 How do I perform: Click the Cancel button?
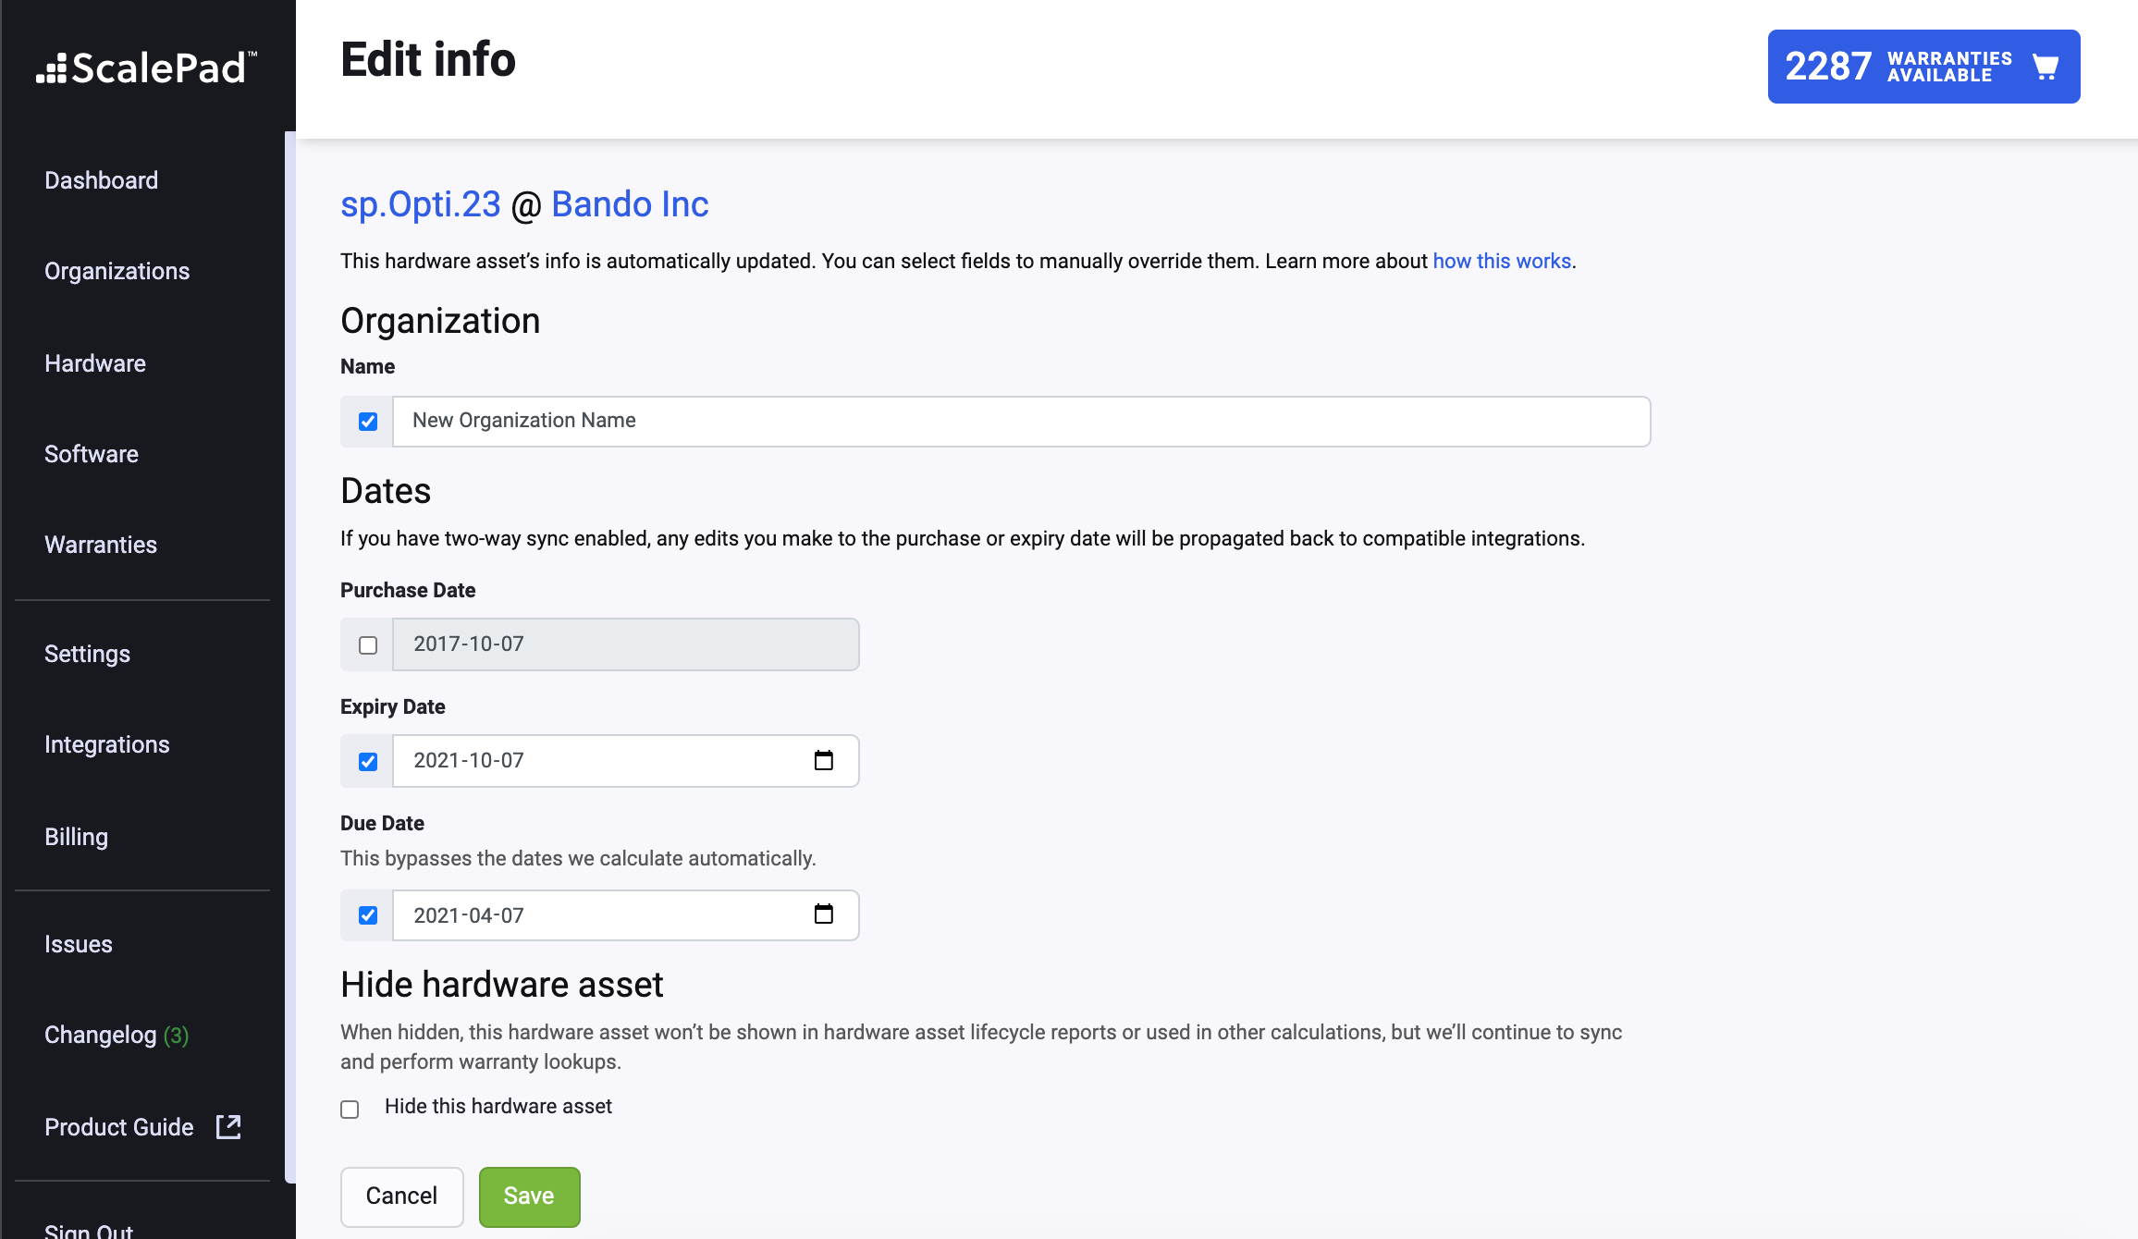401,1196
